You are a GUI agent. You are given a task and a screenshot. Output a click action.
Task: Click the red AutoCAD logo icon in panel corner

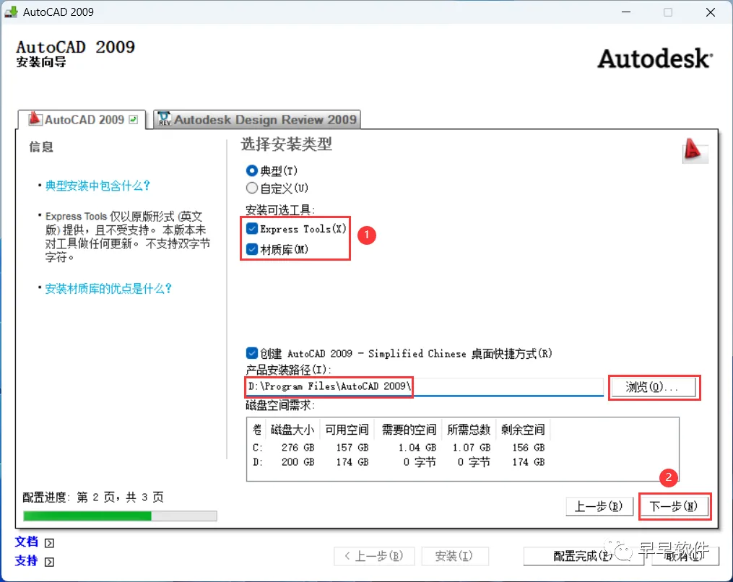click(695, 150)
